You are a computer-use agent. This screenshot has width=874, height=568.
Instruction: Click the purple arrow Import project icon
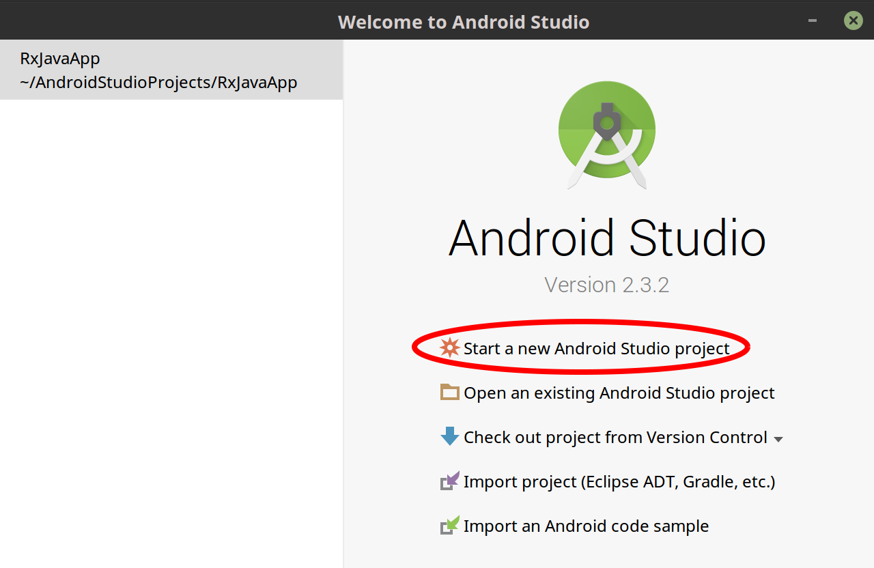[x=450, y=481]
